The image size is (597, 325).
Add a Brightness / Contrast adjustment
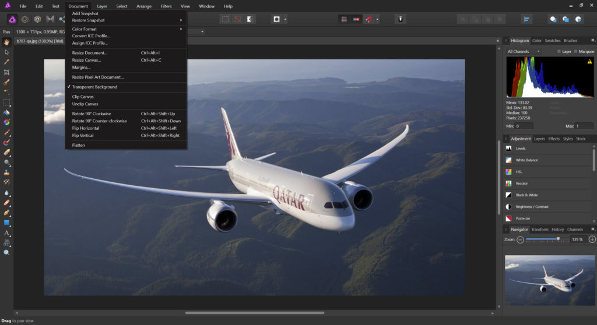tap(548, 207)
